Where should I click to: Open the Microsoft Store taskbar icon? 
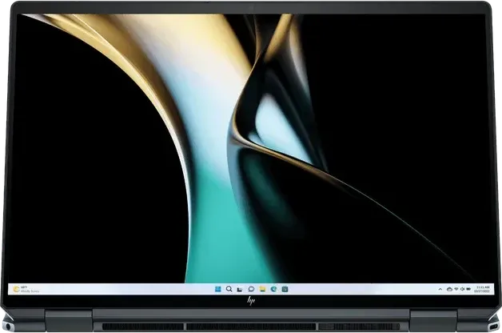coord(285,288)
